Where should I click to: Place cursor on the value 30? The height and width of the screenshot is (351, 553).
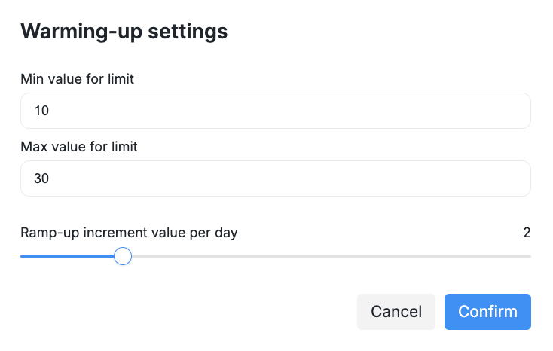(41, 179)
